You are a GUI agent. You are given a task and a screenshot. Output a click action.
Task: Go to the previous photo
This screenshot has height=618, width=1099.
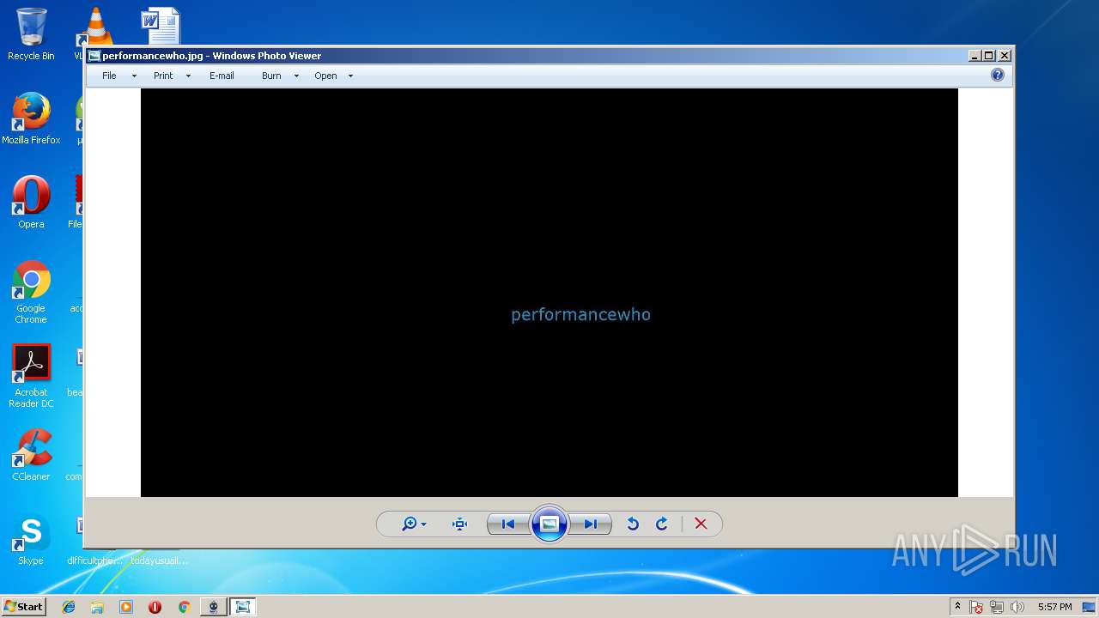point(508,524)
